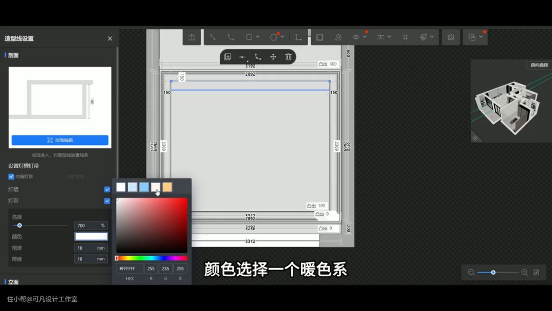Open the rectangle tool dropdown arrow

click(x=258, y=37)
